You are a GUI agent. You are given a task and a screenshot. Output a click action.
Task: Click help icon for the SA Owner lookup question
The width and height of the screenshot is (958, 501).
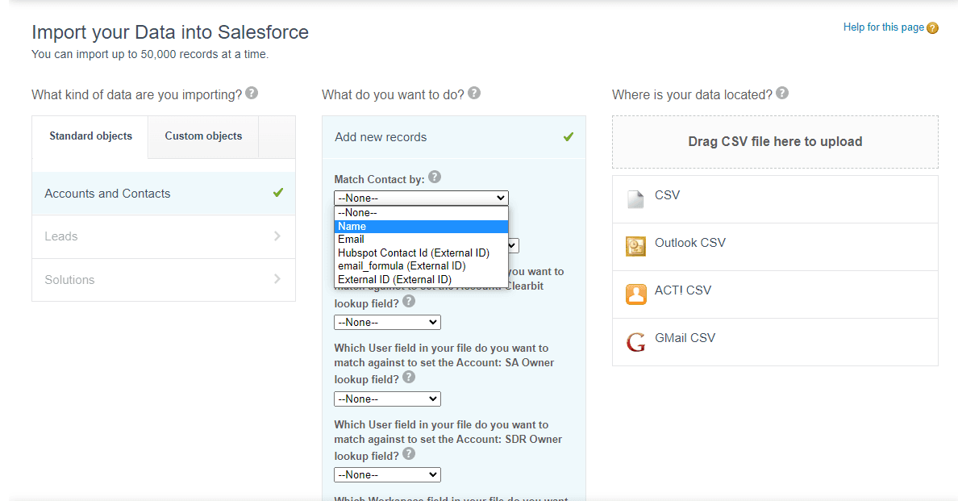[408, 378]
